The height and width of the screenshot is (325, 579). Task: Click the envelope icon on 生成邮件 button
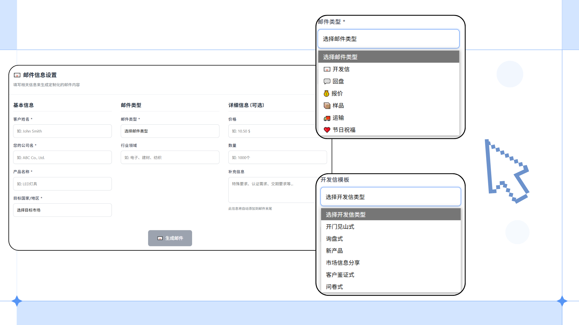click(x=160, y=238)
